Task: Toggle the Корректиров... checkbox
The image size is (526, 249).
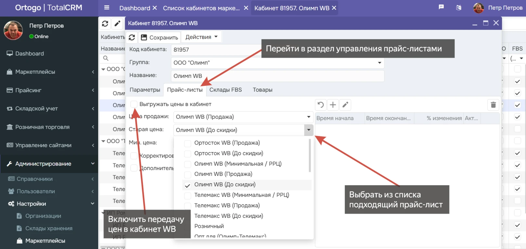Action: pyautogui.click(x=134, y=156)
